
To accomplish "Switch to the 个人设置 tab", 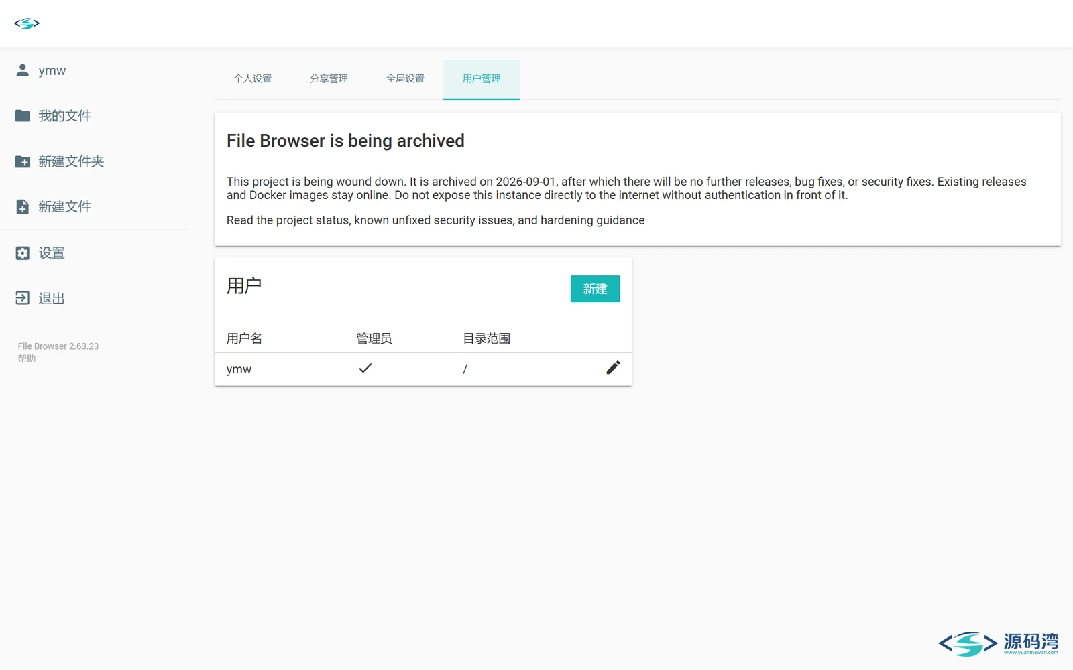I will click(x=253, y=79).
